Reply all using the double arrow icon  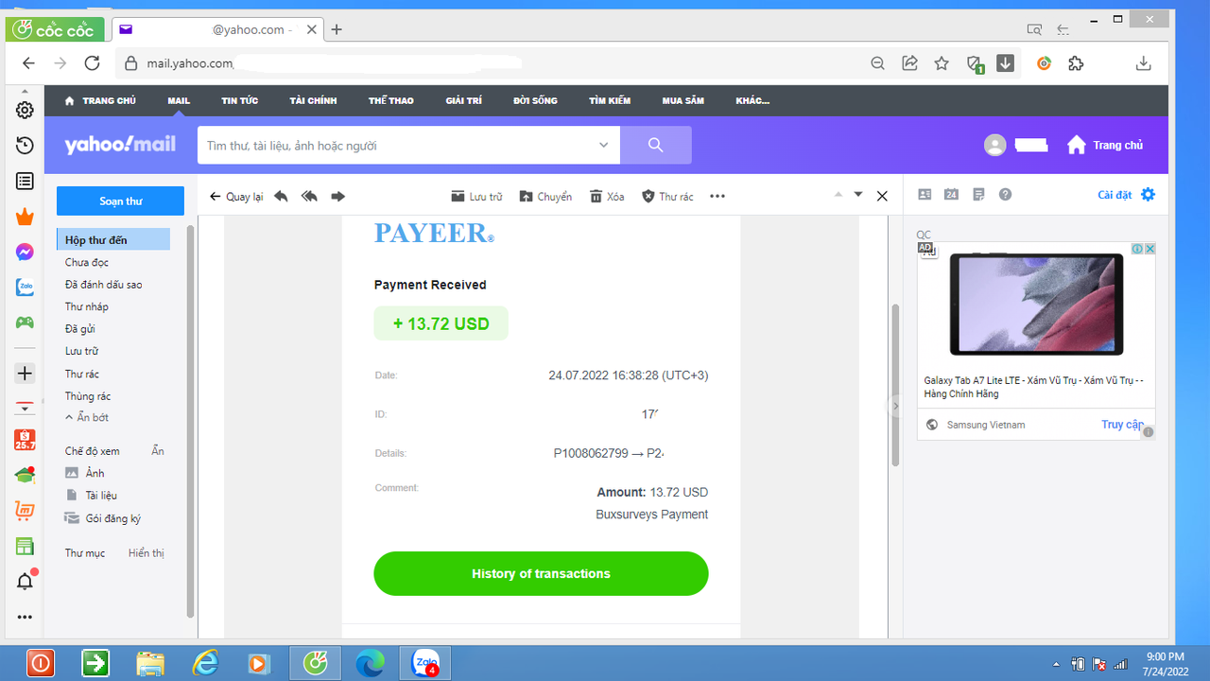[x=309, y=196]
